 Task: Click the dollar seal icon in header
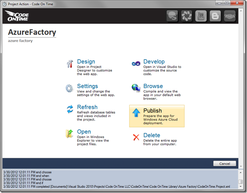pos(172,16)
